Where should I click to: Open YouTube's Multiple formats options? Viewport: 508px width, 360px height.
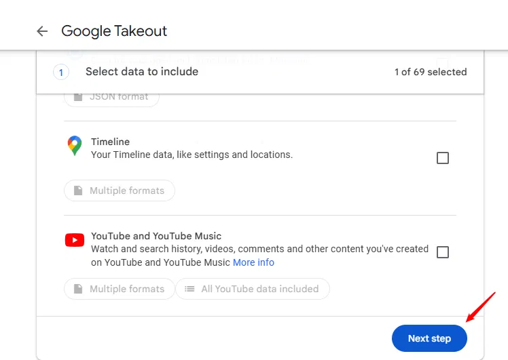coord(120,289)
